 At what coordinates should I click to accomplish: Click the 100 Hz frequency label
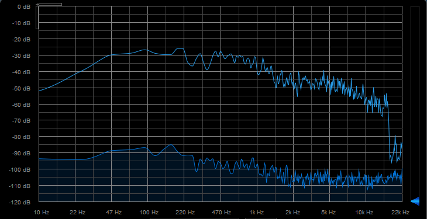click(150, 212)
